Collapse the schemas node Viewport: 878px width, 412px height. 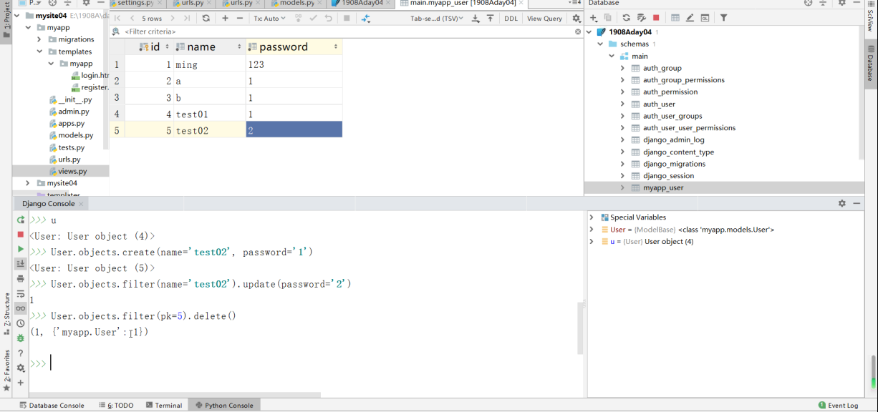pos(602,44)
